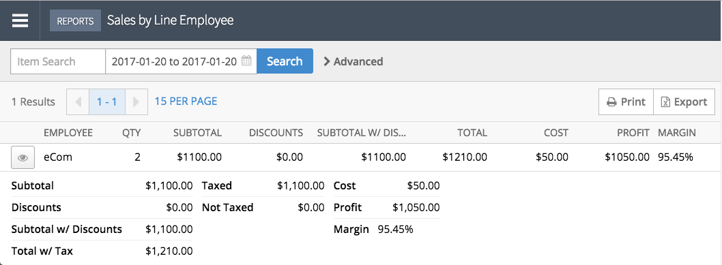Image resolution: width=722 pixels, height=265 pixels.
Task: Sort by QTY column header
Action: (131, 133)
